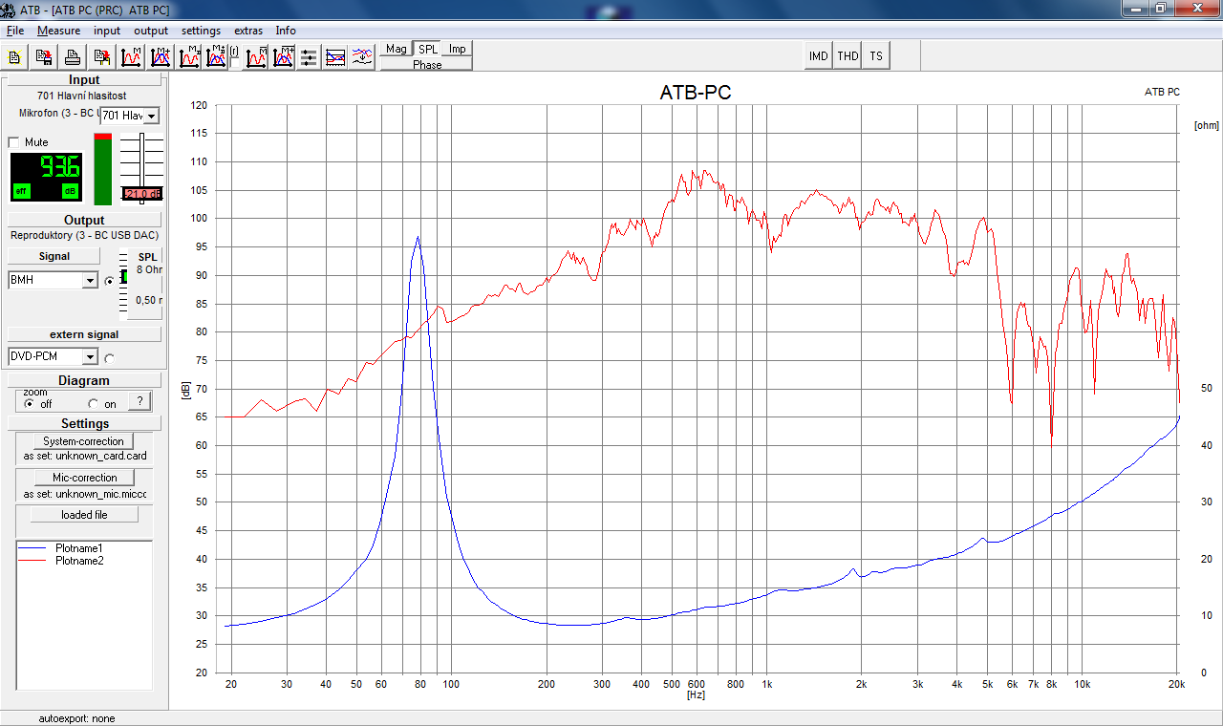Image resolution: width=1223 pixels, height=726 pixels.
Task: Click the Signal header button
Action: [54, 256]
